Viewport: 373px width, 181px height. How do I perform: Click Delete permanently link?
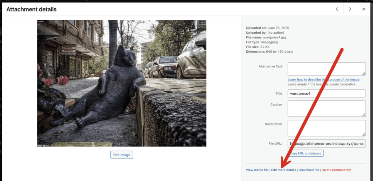pyautogui.click(x=336, y=170)
